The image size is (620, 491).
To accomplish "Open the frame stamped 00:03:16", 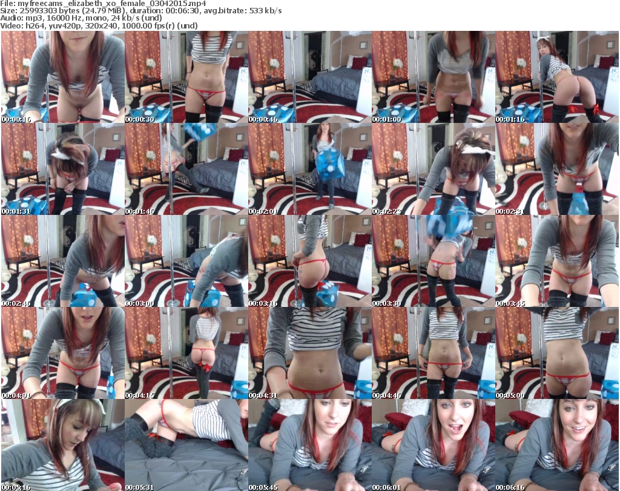I will coord(309,261).
